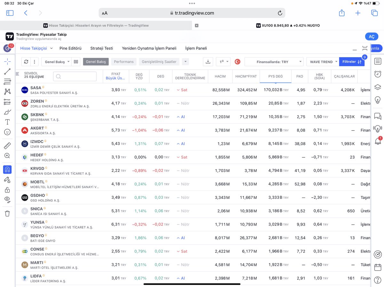Open the WAVE TREND screen dropdown
This screenshot has height=287, width=384.
point(323,62)
